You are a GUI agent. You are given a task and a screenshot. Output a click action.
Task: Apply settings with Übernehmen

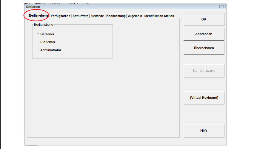click(204, 48)
